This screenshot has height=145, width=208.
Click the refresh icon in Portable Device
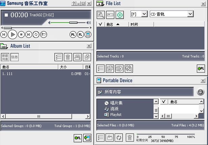[x=119, y=138]
